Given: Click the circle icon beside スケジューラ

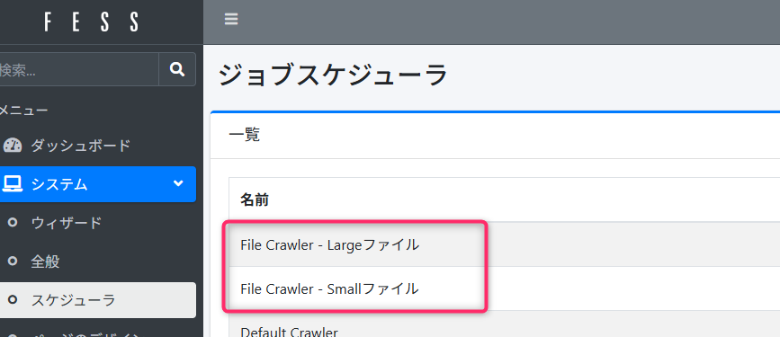Looking at the screenshot, I should [x=13, y=299].
